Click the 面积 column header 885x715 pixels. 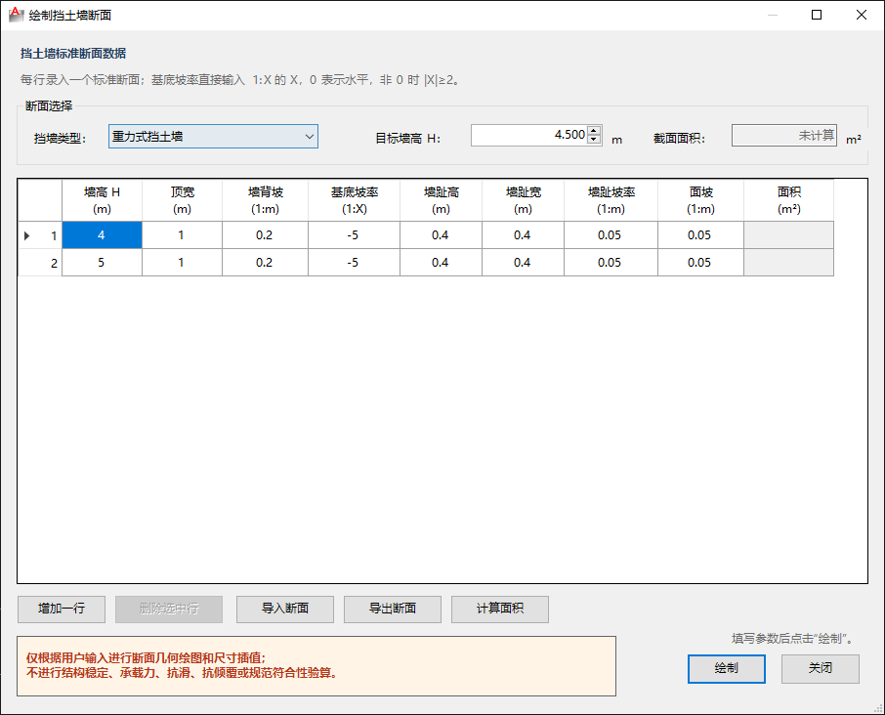788,200
